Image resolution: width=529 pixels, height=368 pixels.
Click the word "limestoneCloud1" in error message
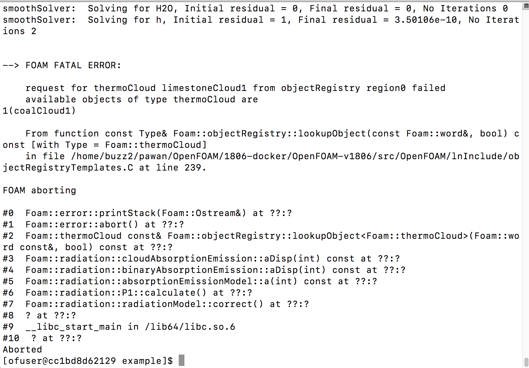[x=204, y=88]
